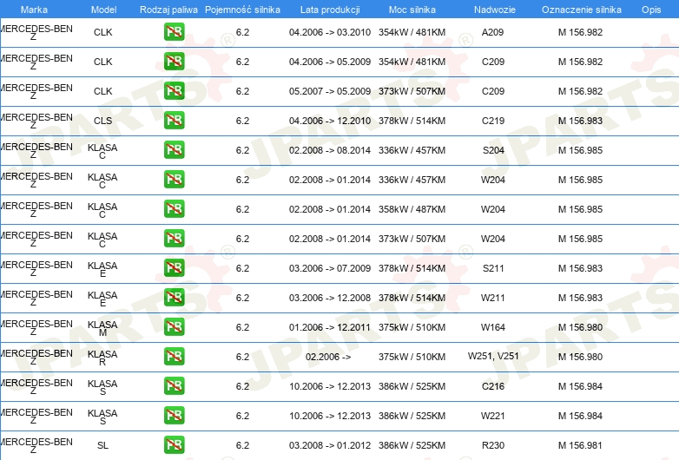Click engine code M 156.984 in C216 row
The height and width of the screenshot is (460, 679).
(580, 386)
